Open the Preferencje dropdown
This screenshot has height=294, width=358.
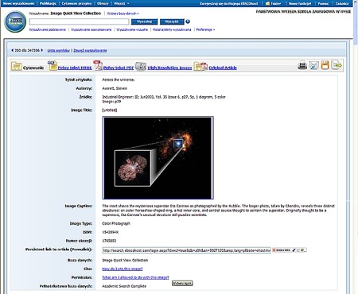point(205,29)
